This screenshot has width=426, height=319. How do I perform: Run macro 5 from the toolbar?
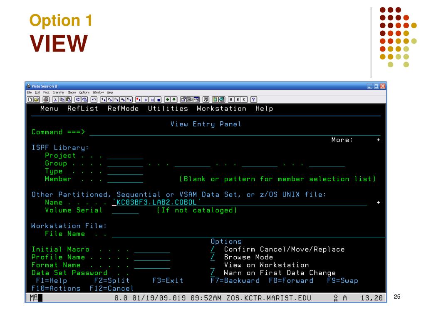129,100
